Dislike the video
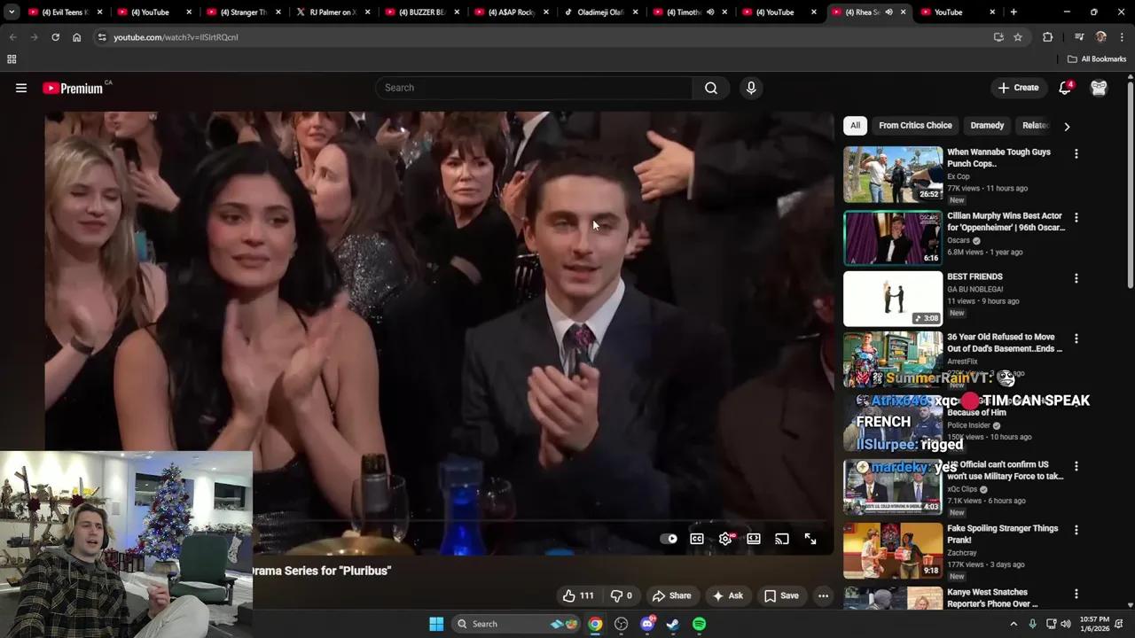 coord(622,595)
